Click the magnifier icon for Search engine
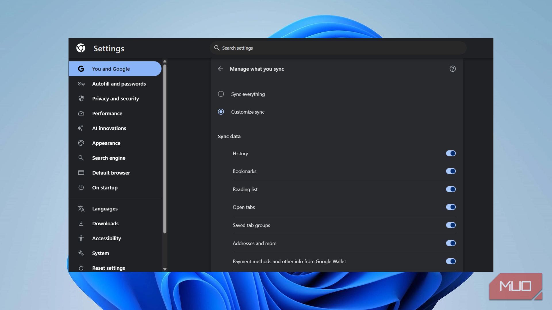This screenshot has width=552, height=310. point(81,158)
